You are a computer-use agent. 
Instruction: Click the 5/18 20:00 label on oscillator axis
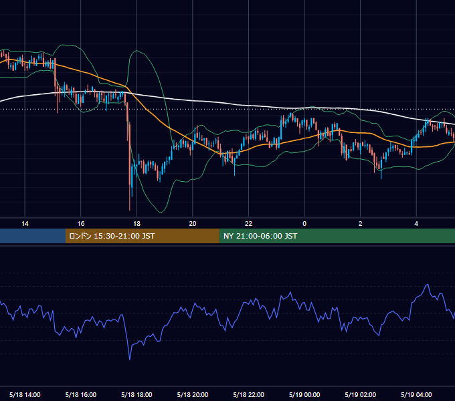coord(193,394)
